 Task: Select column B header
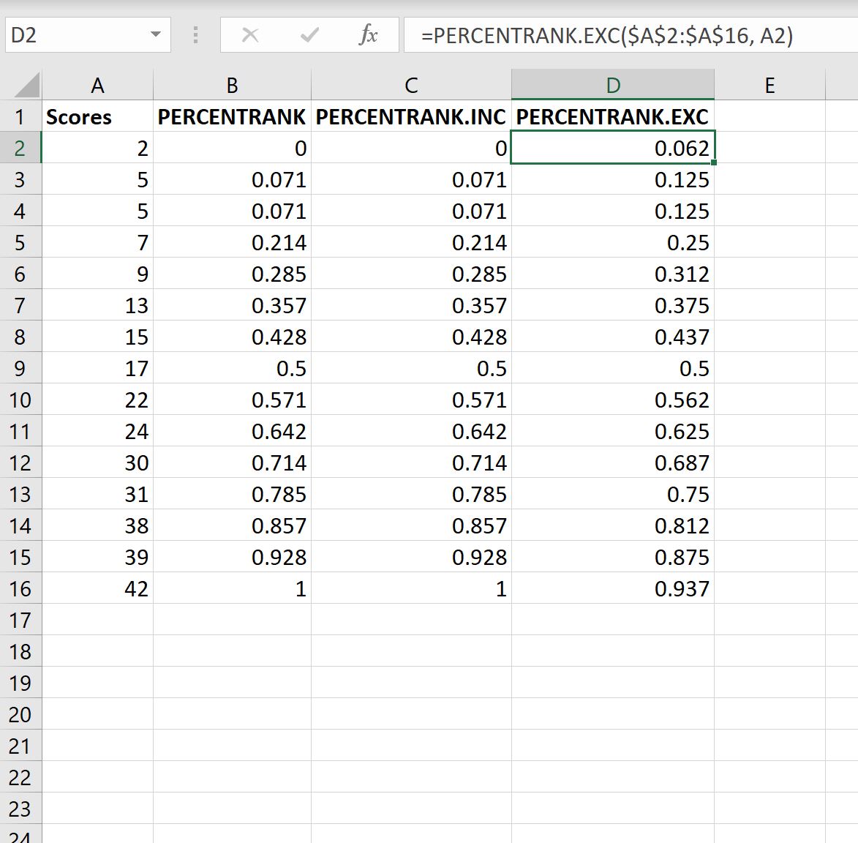pyautogui.click(x=232, y=85)
